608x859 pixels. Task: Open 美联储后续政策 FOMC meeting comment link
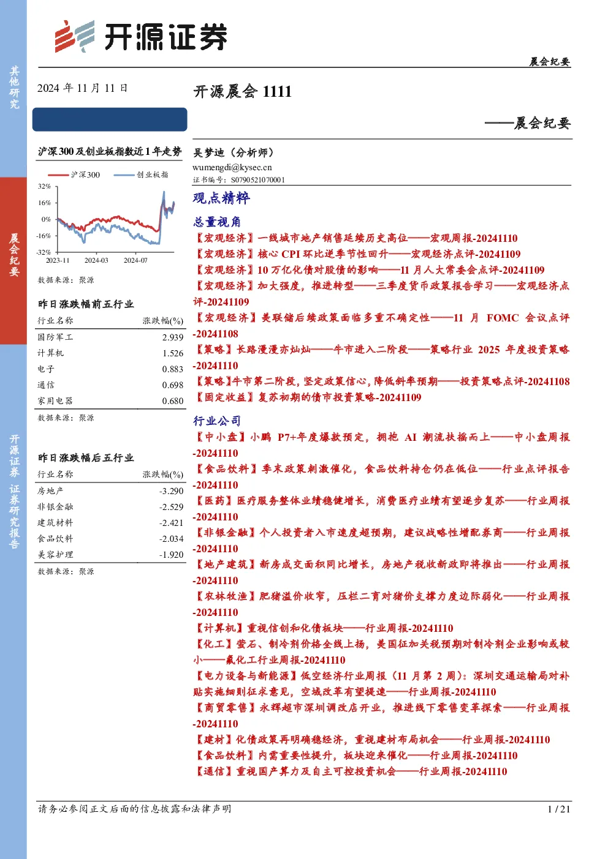pos(381,326)
